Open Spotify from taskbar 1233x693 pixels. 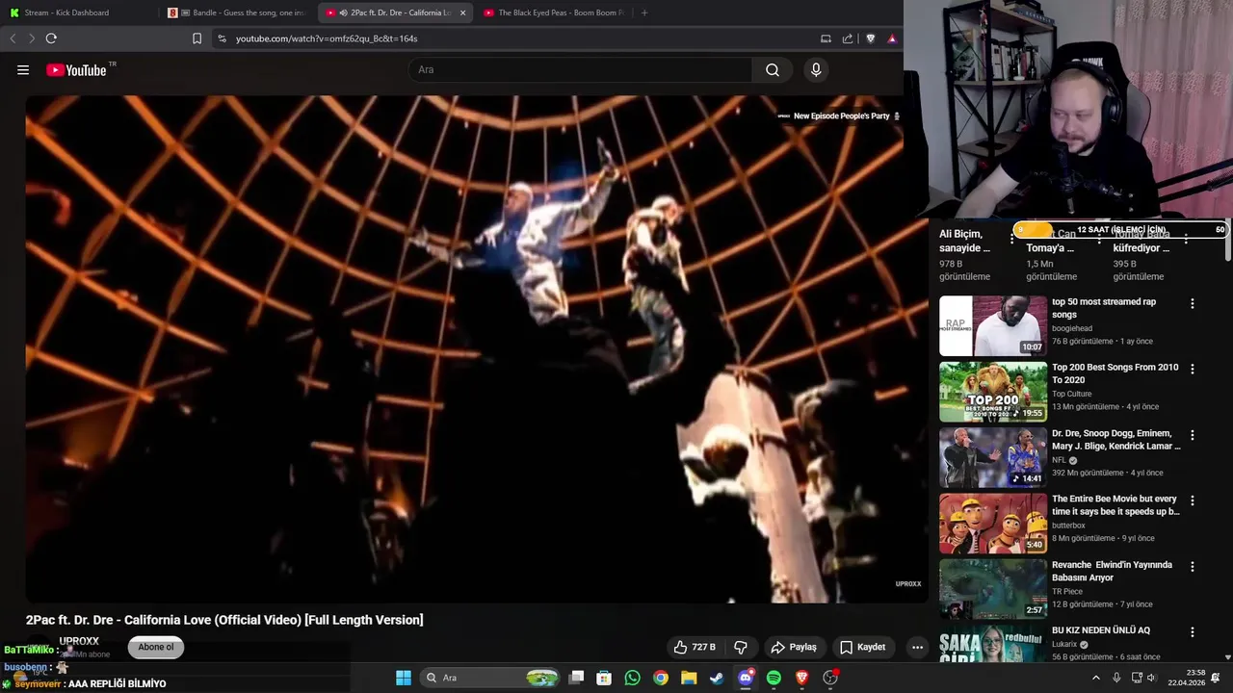(x=774, y=678)
